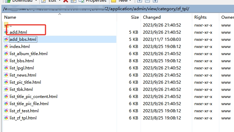Click the list_zf_test.html file icon

(x=6, y=111)
